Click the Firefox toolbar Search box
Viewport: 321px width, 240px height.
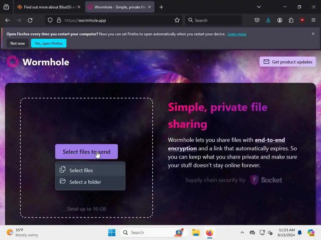(x=213, y=20)
